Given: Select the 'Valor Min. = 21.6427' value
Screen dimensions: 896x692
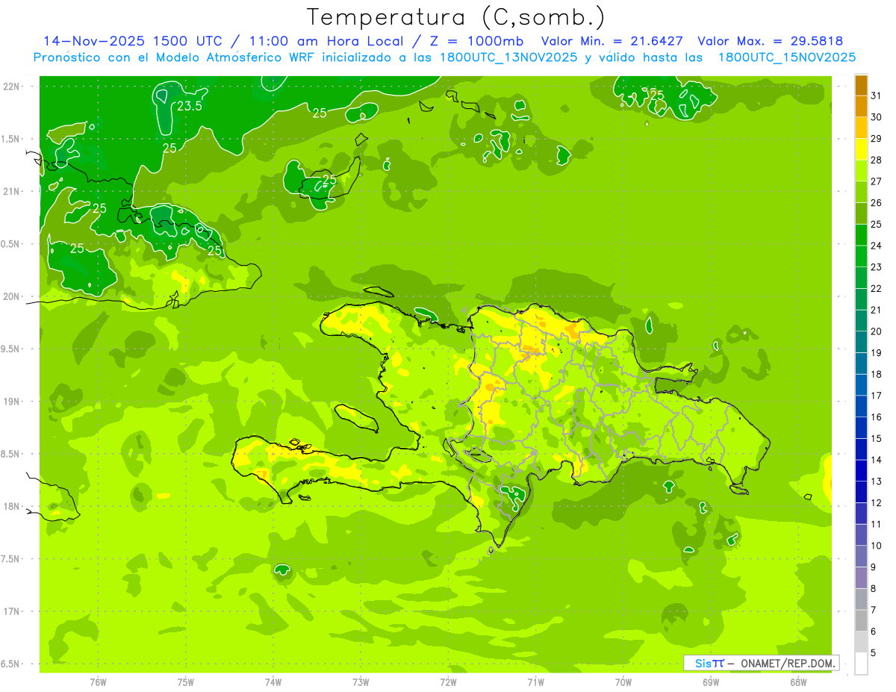Looking at the screenshot, I should pos(612,41).
